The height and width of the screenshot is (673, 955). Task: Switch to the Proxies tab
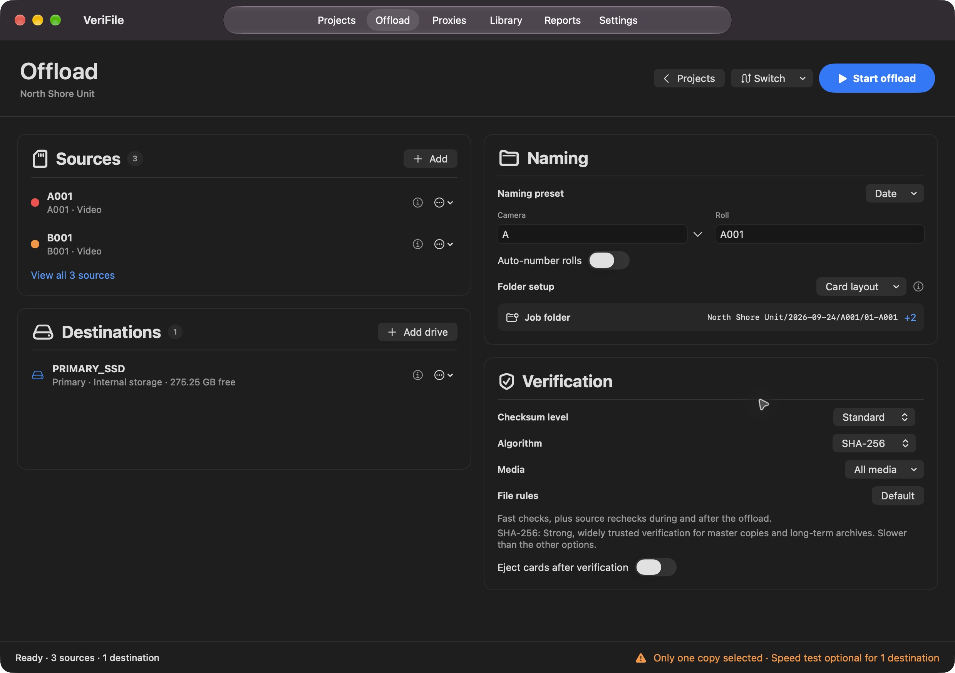click(449, 20)
